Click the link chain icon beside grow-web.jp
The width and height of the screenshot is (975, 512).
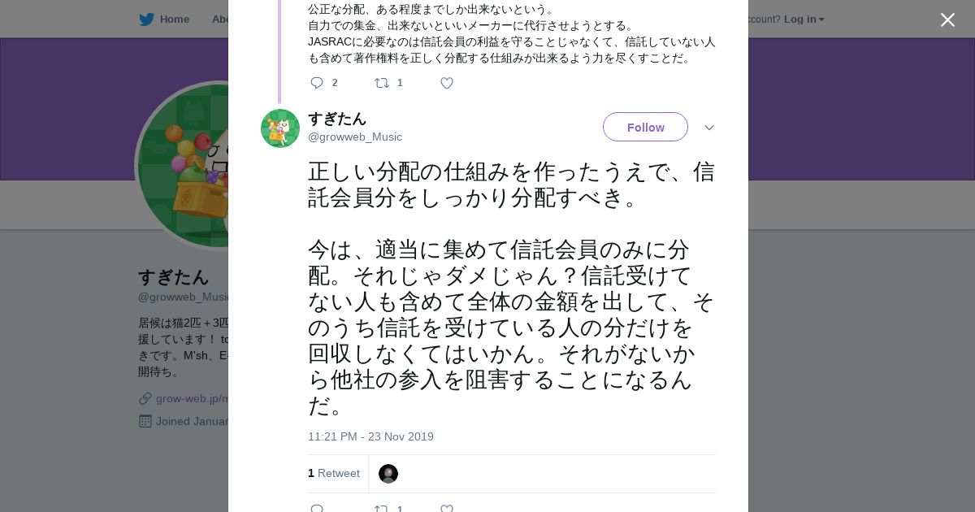pyautogui.click(x=145, y=399)
